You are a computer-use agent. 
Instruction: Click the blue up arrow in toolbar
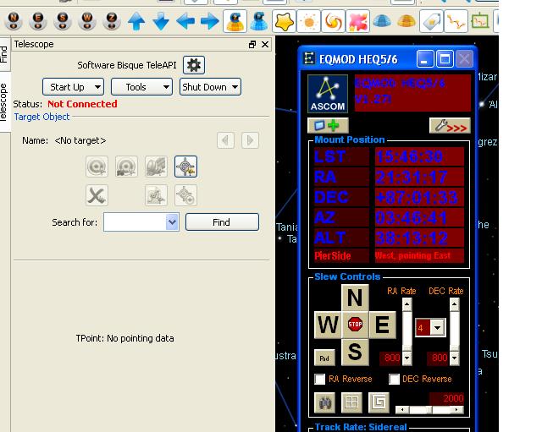pos(135,21)
